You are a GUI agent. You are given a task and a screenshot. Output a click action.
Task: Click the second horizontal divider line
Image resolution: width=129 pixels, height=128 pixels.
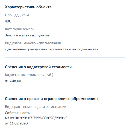point(65,89)
